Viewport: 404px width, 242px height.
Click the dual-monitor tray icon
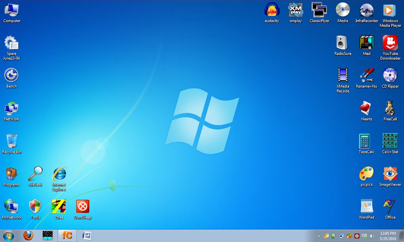[341, 236]
